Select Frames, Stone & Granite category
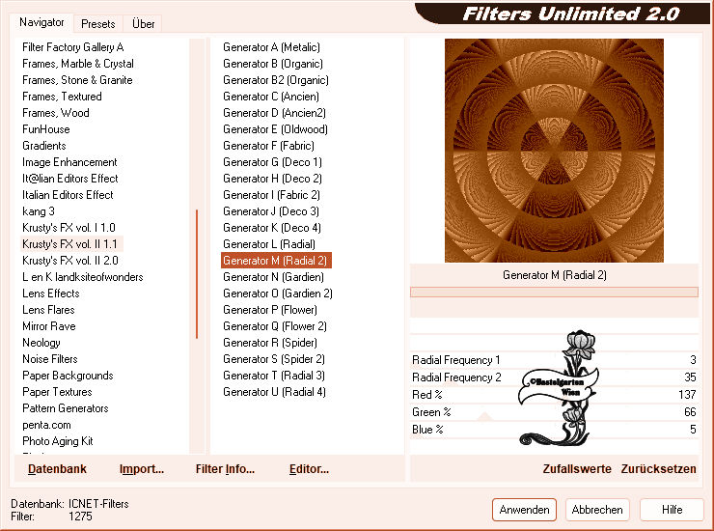The height and width of the screenshot is (531, 714). pyautogui.click(x=77, y=80)
